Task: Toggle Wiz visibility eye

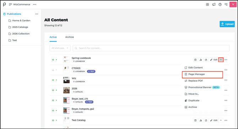Action: [x=53, y=80]
